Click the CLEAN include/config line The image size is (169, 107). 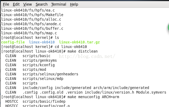77,88
